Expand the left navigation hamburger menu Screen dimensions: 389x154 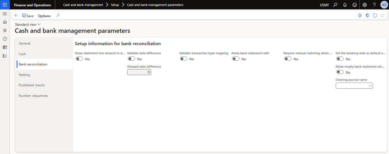[x=5, y=14]
